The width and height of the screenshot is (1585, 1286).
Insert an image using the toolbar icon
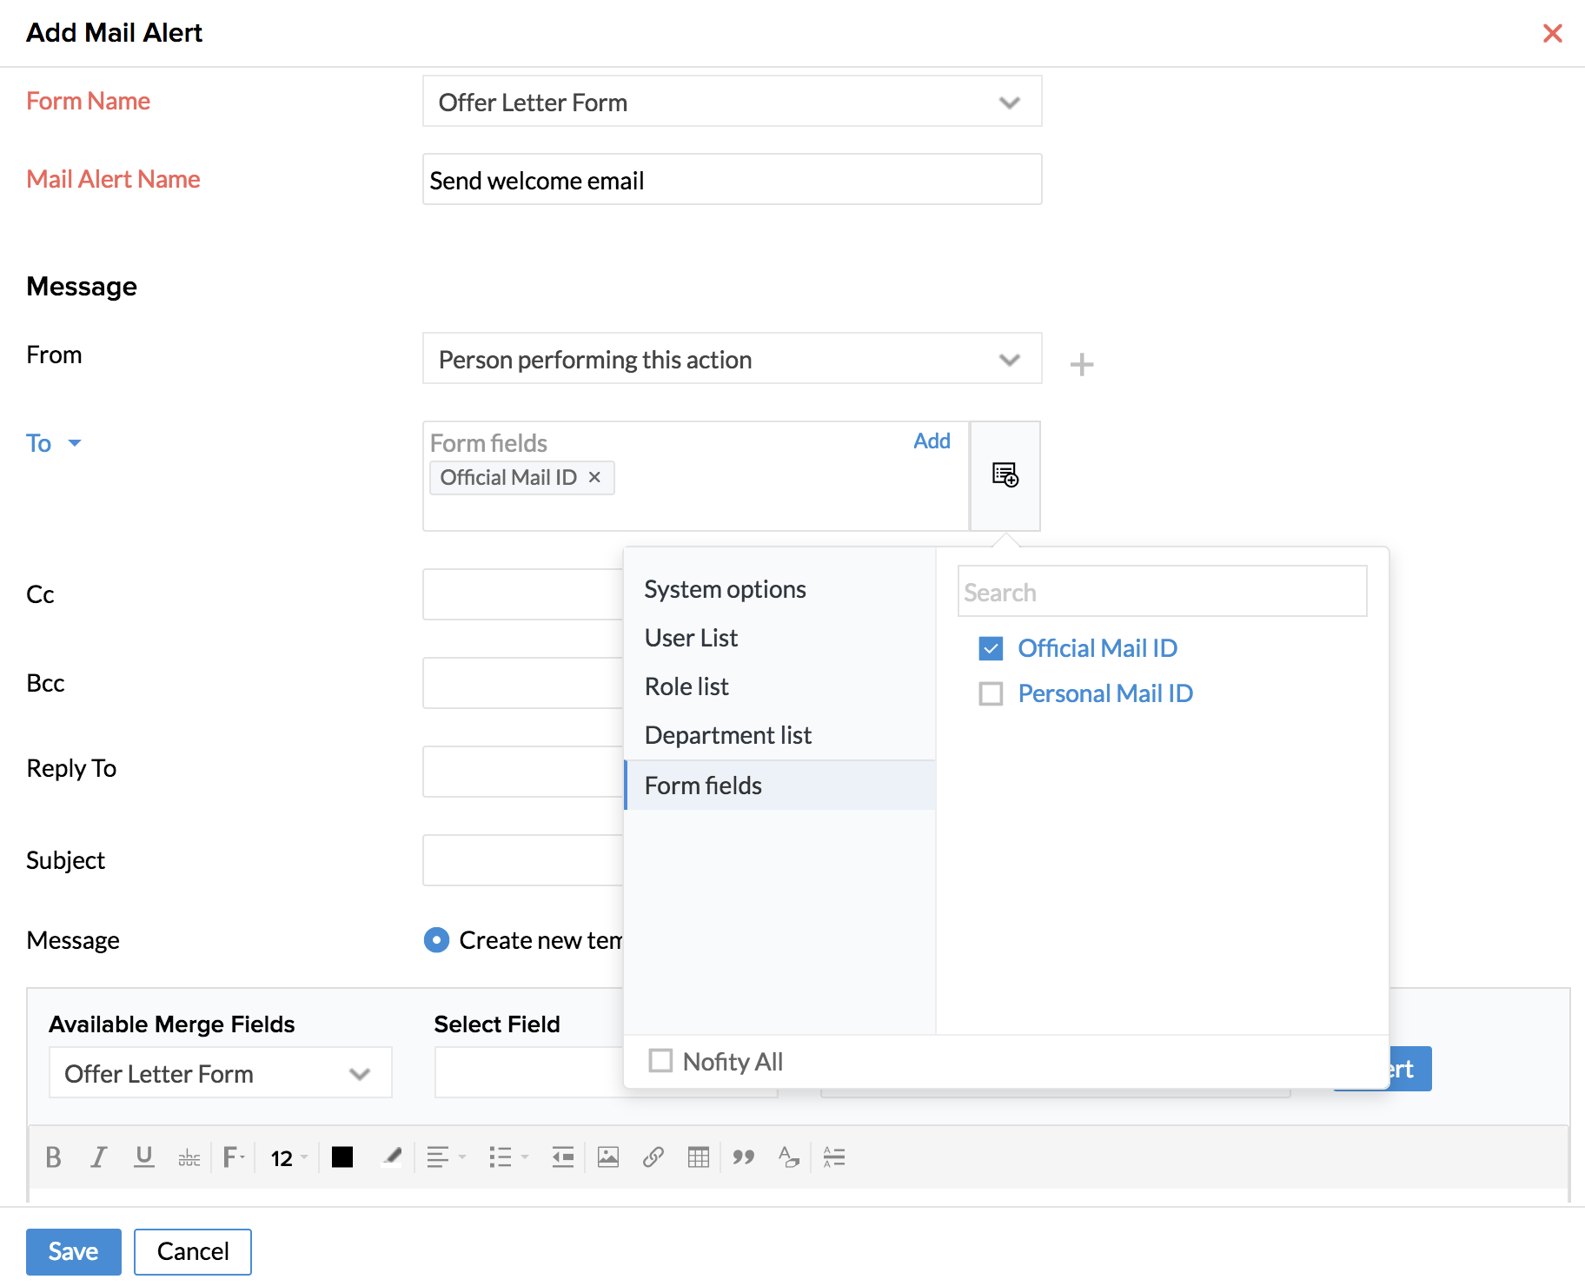[x=608, y=1157]
